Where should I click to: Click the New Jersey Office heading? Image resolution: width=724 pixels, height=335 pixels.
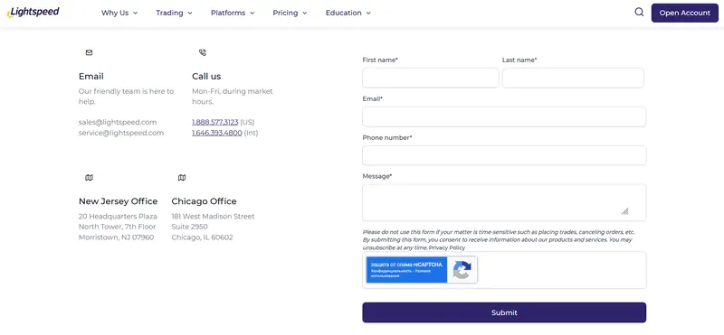click(x=119, y=201)
